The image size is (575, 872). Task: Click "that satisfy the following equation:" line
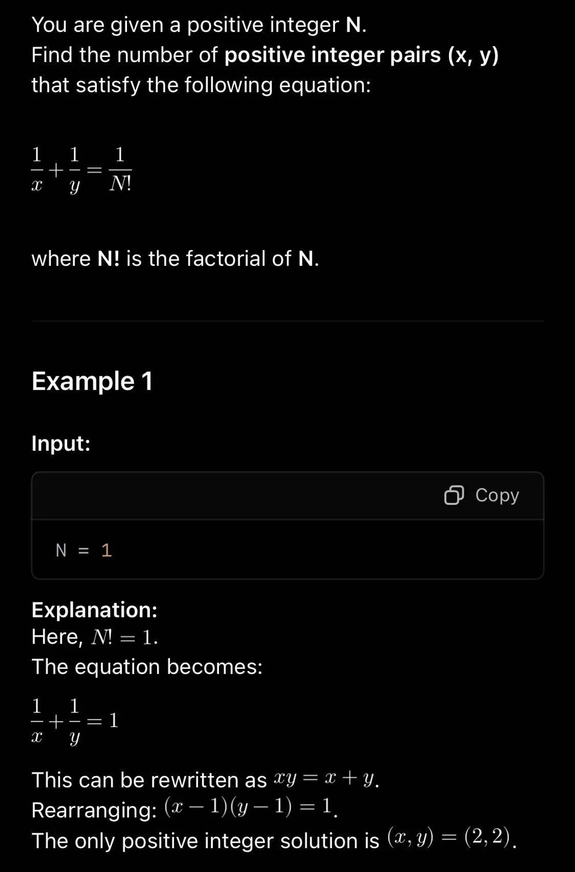pos(201,85)
